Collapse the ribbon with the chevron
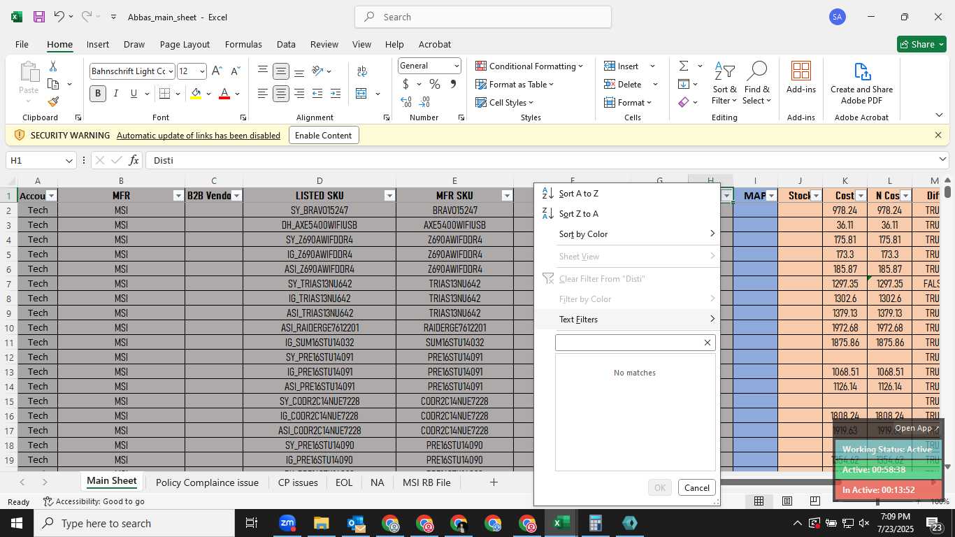Screen dimensions: 955x537 point(938,115)
